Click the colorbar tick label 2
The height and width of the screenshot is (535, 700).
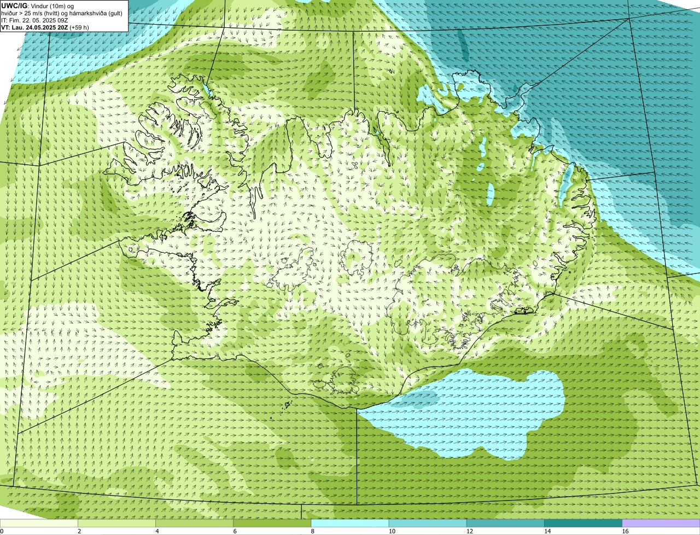tap(79, 531)
